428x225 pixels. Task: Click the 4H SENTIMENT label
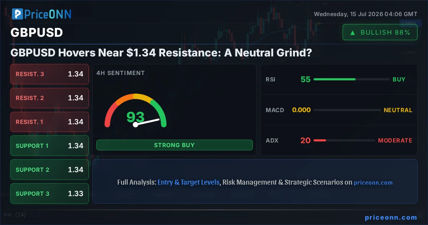(x=121, y=73)
